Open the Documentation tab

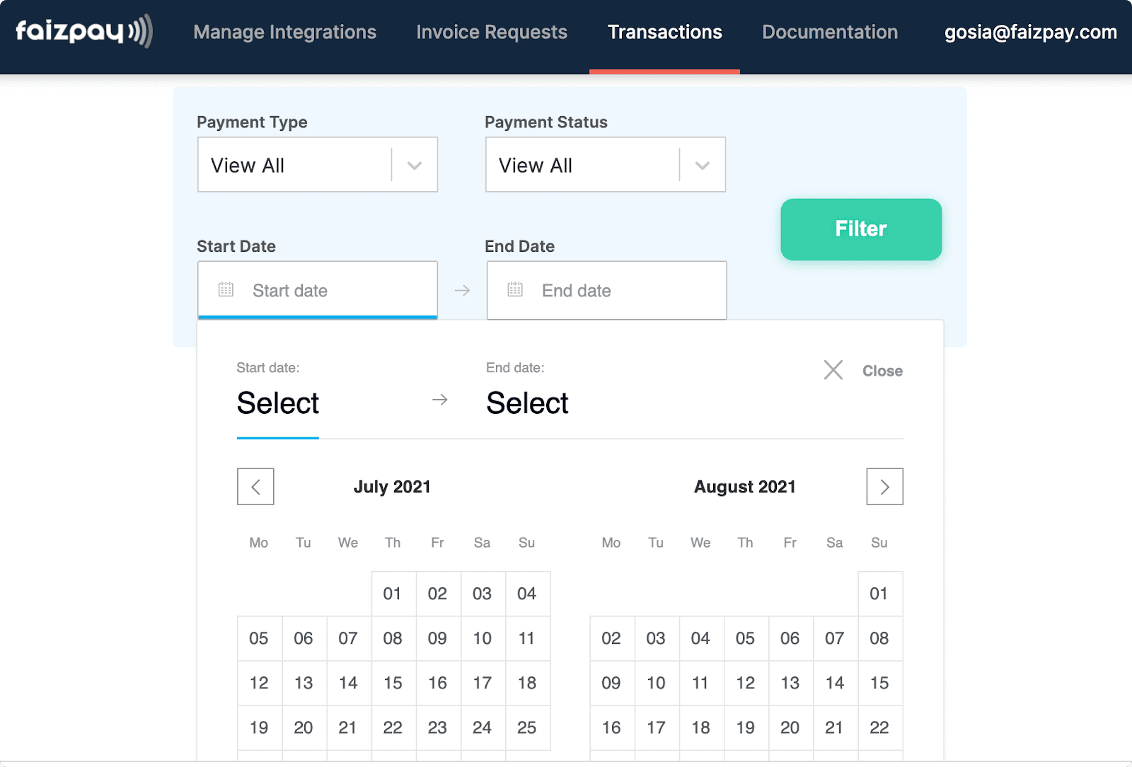tap(830, 32)
